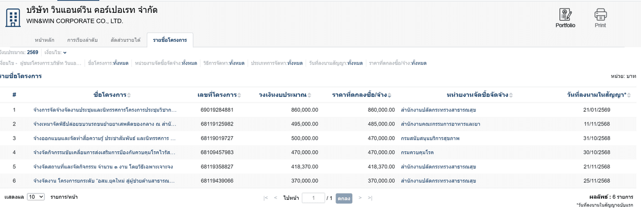Click สำนักงานปลัดกระทรวงสาธารณสุข in the 69019284881 row

(439, 110)
